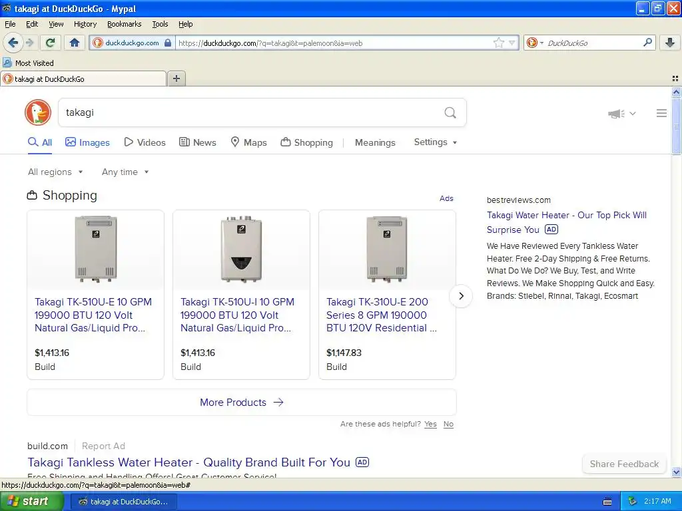Click the browser Forward arrow button

tap(29, 43)
